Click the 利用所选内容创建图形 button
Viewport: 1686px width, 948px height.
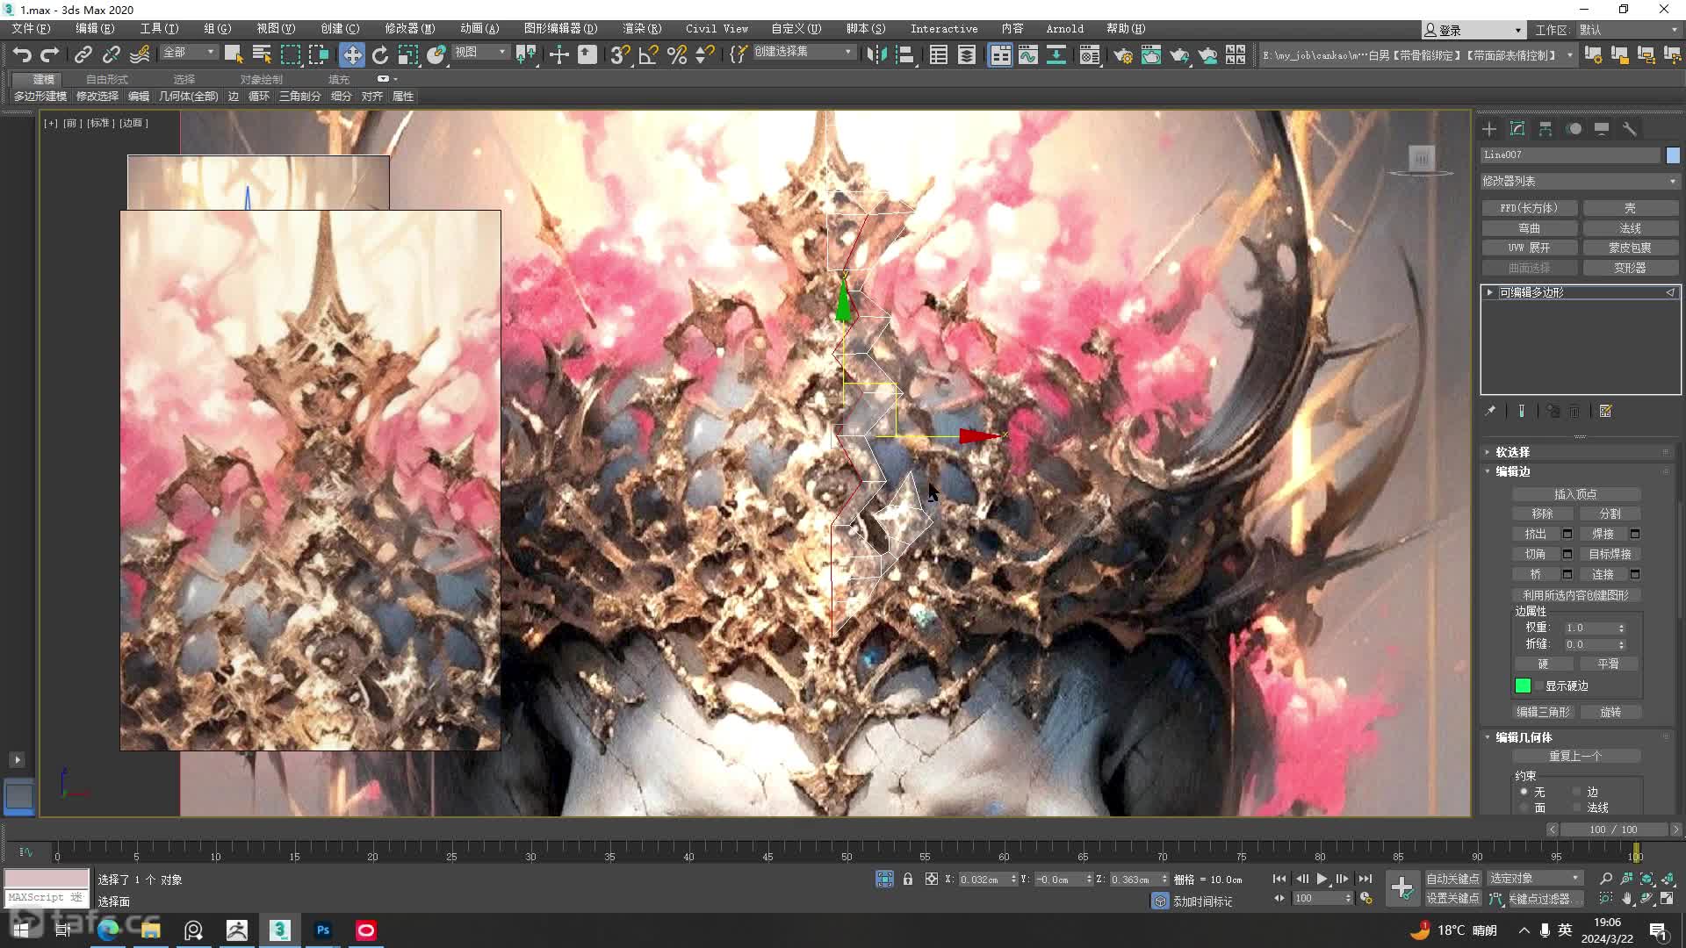pos(1575,595)
